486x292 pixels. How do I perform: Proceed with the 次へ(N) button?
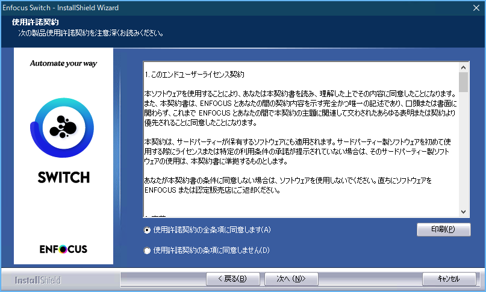(x=291, y=279)
